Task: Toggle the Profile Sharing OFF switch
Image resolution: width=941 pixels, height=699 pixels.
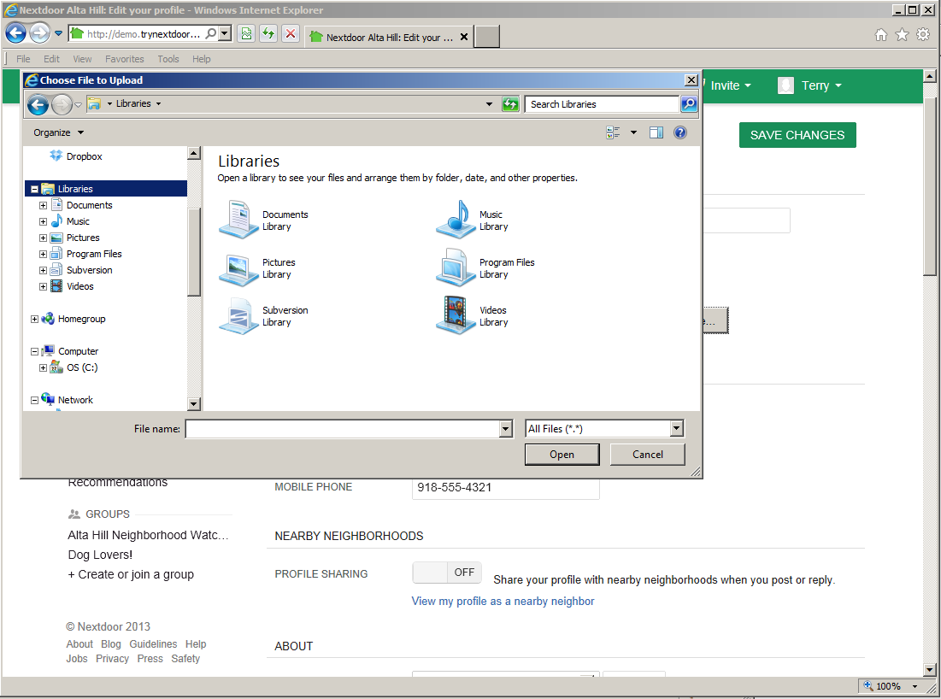Action: (x=447, y=573)
